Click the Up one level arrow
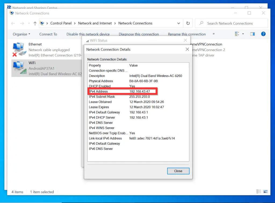275x203 pixels. pyautogui.click(x=35, y=23)
